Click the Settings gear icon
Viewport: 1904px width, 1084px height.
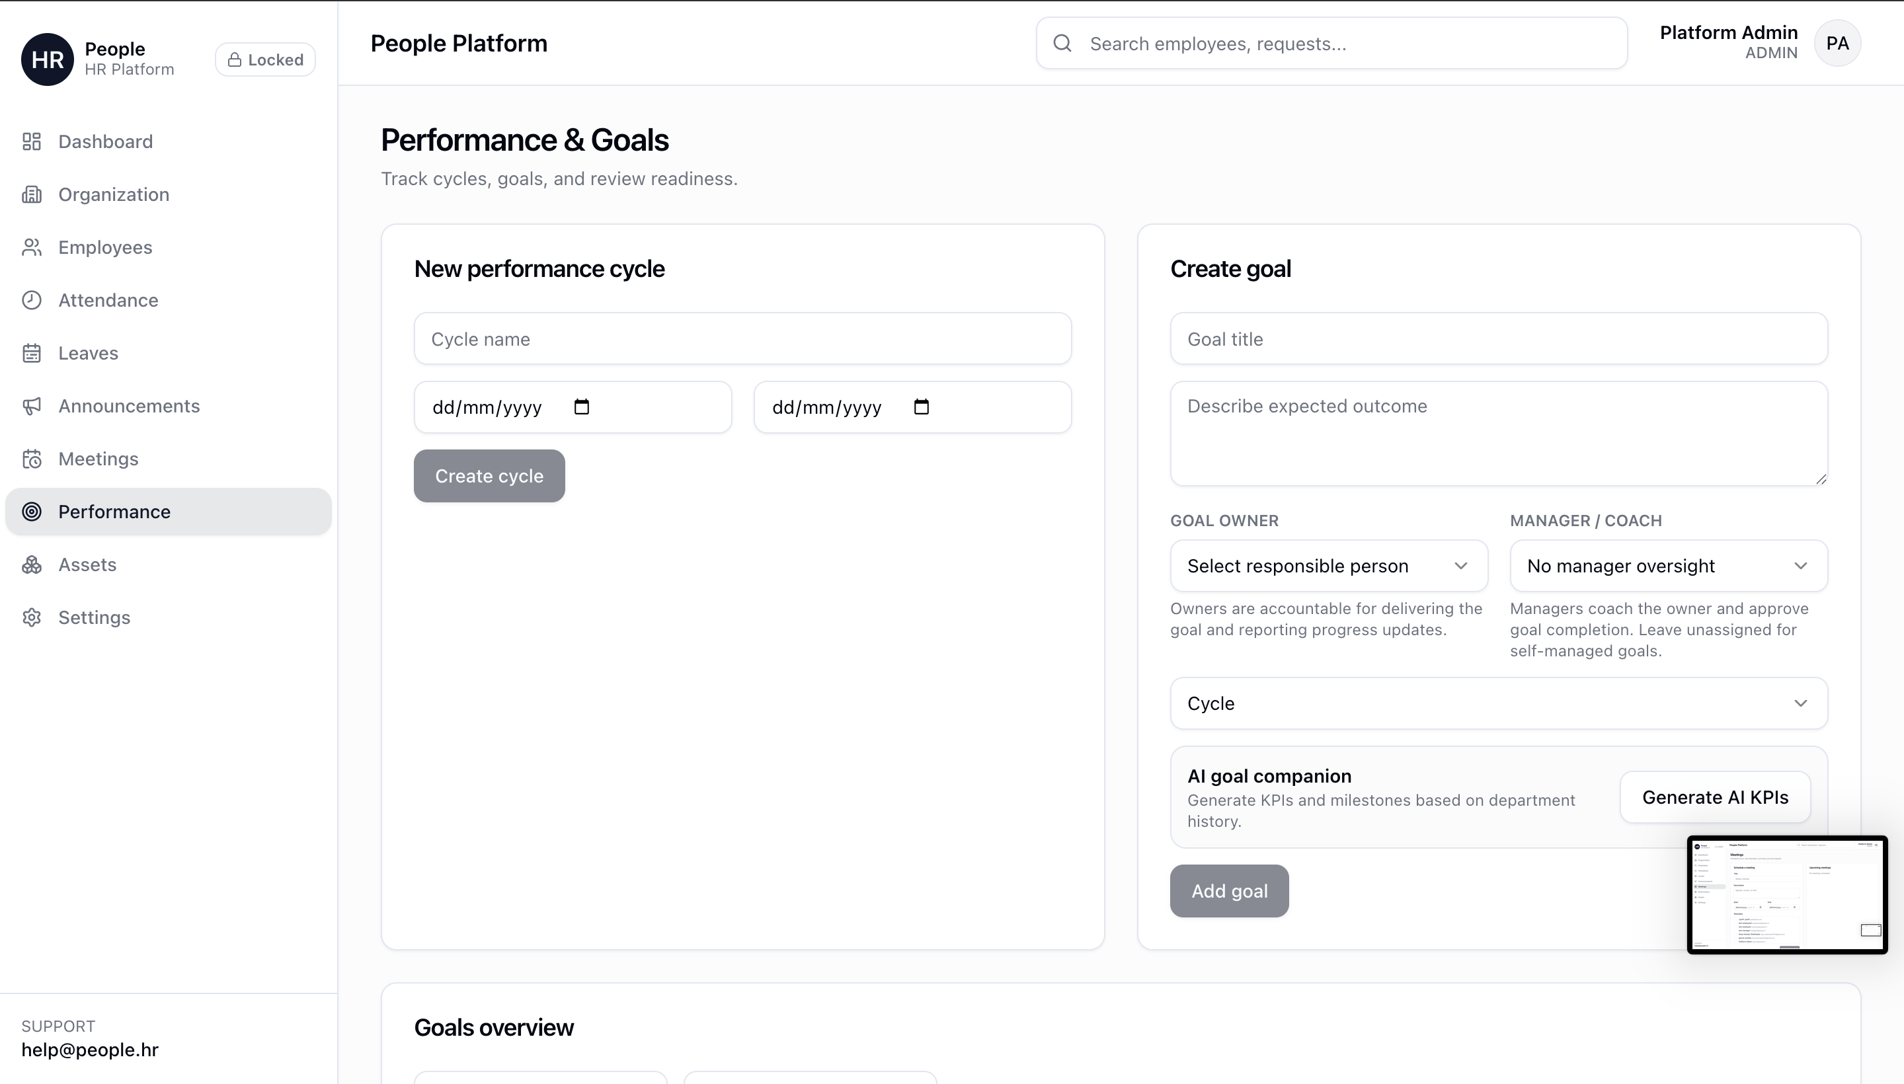[31, 617]
